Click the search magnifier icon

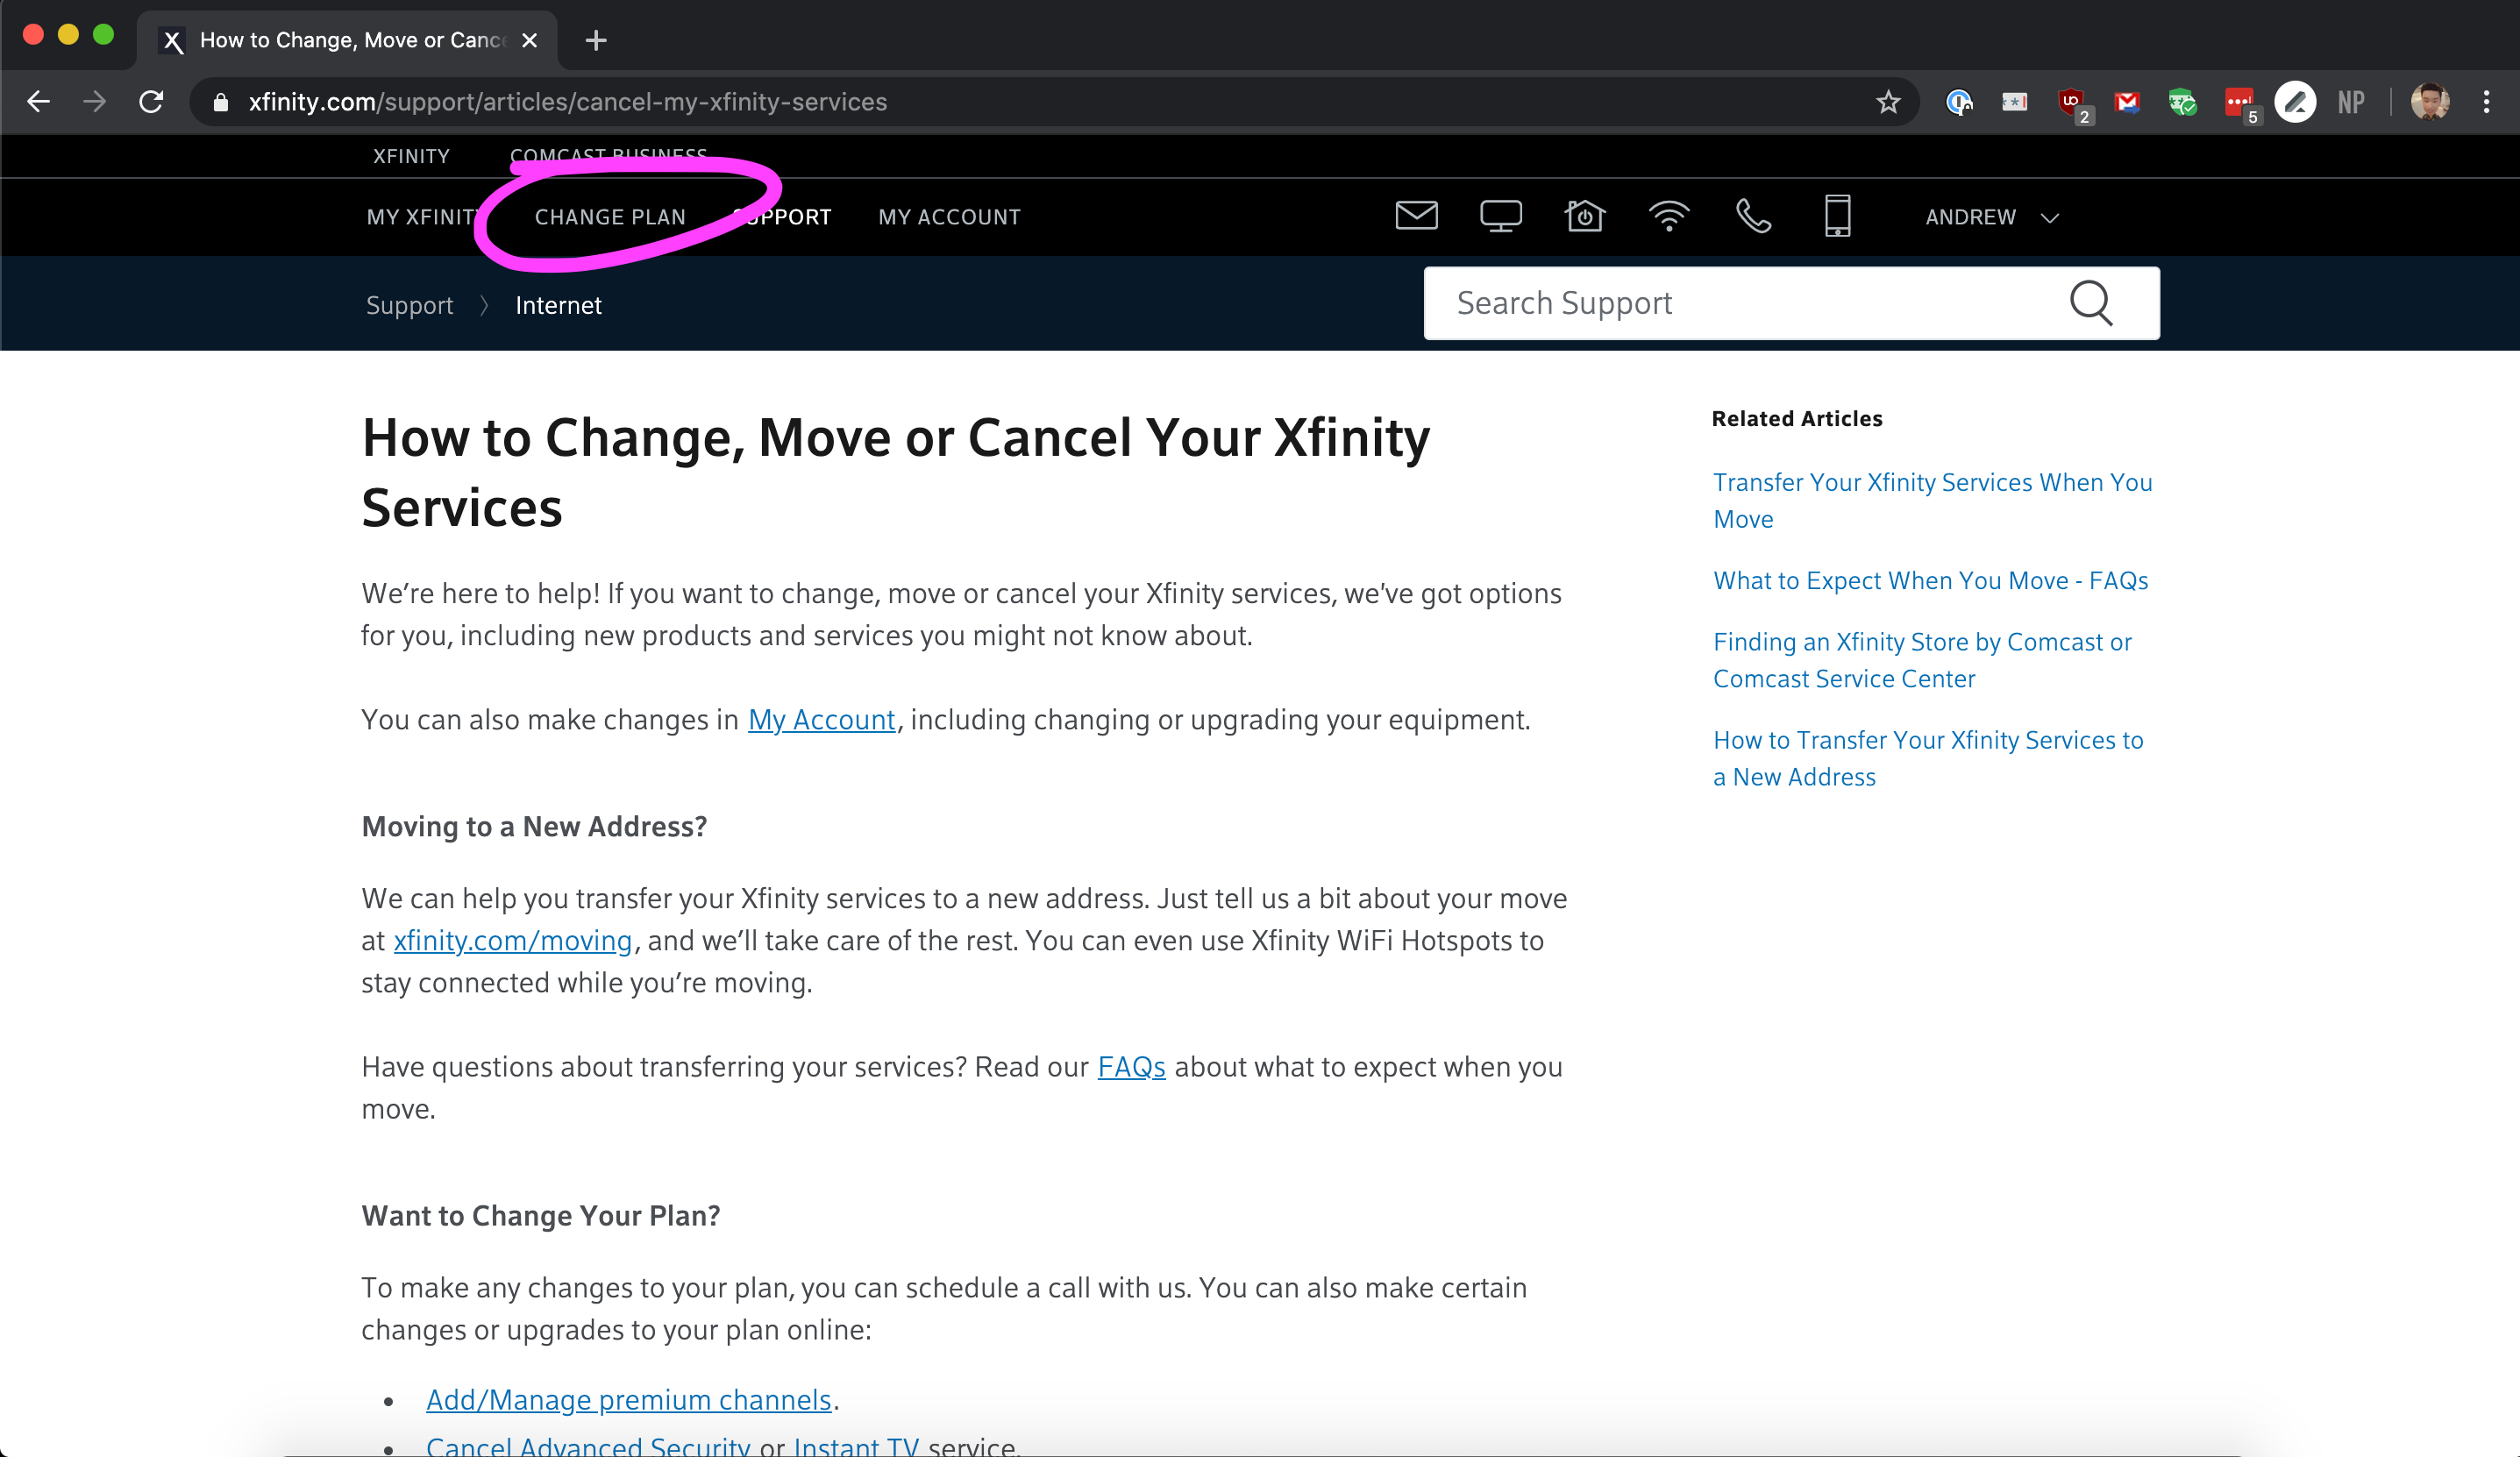pos(2091,303)
